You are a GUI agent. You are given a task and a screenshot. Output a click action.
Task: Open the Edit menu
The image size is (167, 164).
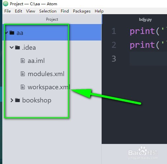(18, 11)
